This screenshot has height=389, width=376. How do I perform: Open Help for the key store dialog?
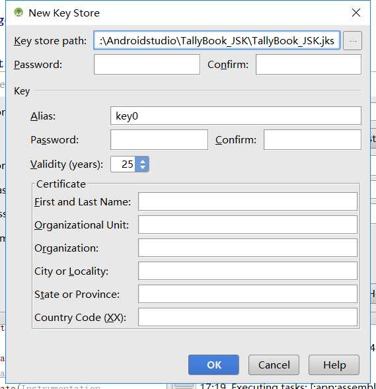tap(334, 365)
